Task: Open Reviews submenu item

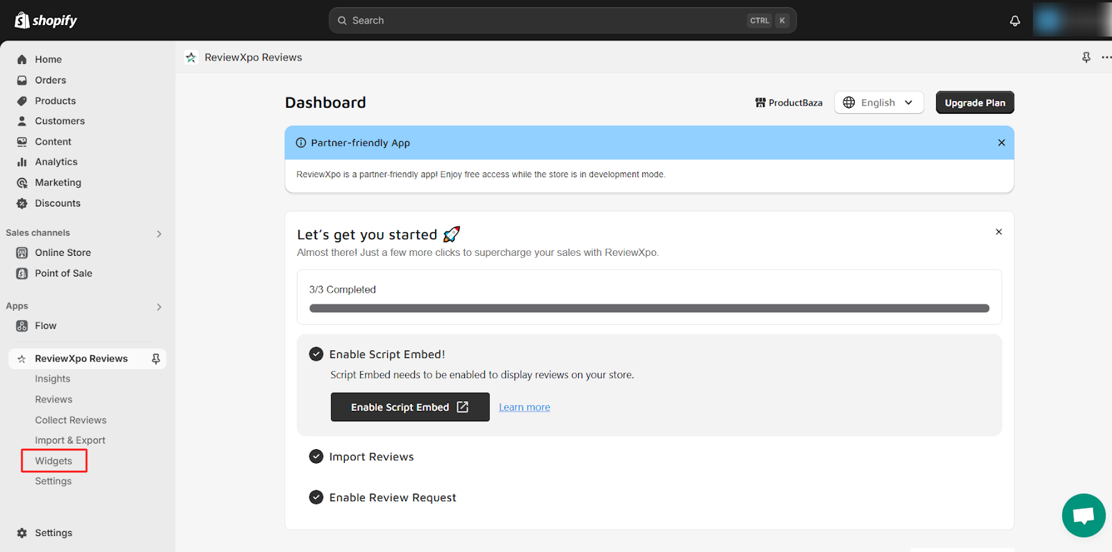Action: [54, 400]
